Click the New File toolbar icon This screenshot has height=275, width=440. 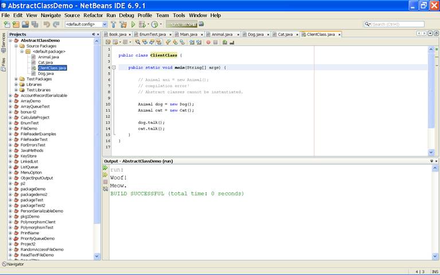click(x=6, y=25)
